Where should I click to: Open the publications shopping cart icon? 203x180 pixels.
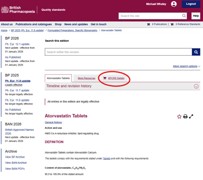[148, 25]
